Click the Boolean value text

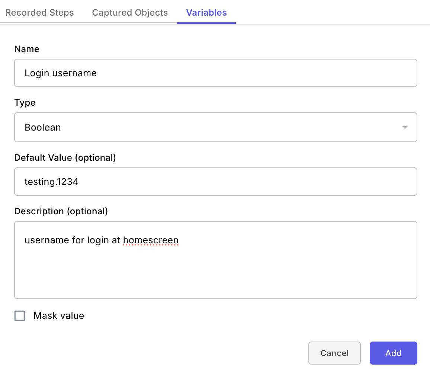coord(43,127)
